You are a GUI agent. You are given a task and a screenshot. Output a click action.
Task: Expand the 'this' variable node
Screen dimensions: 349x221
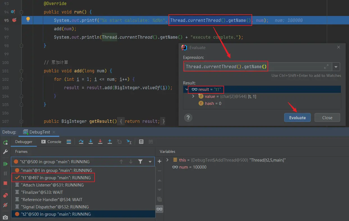[168, 160]
